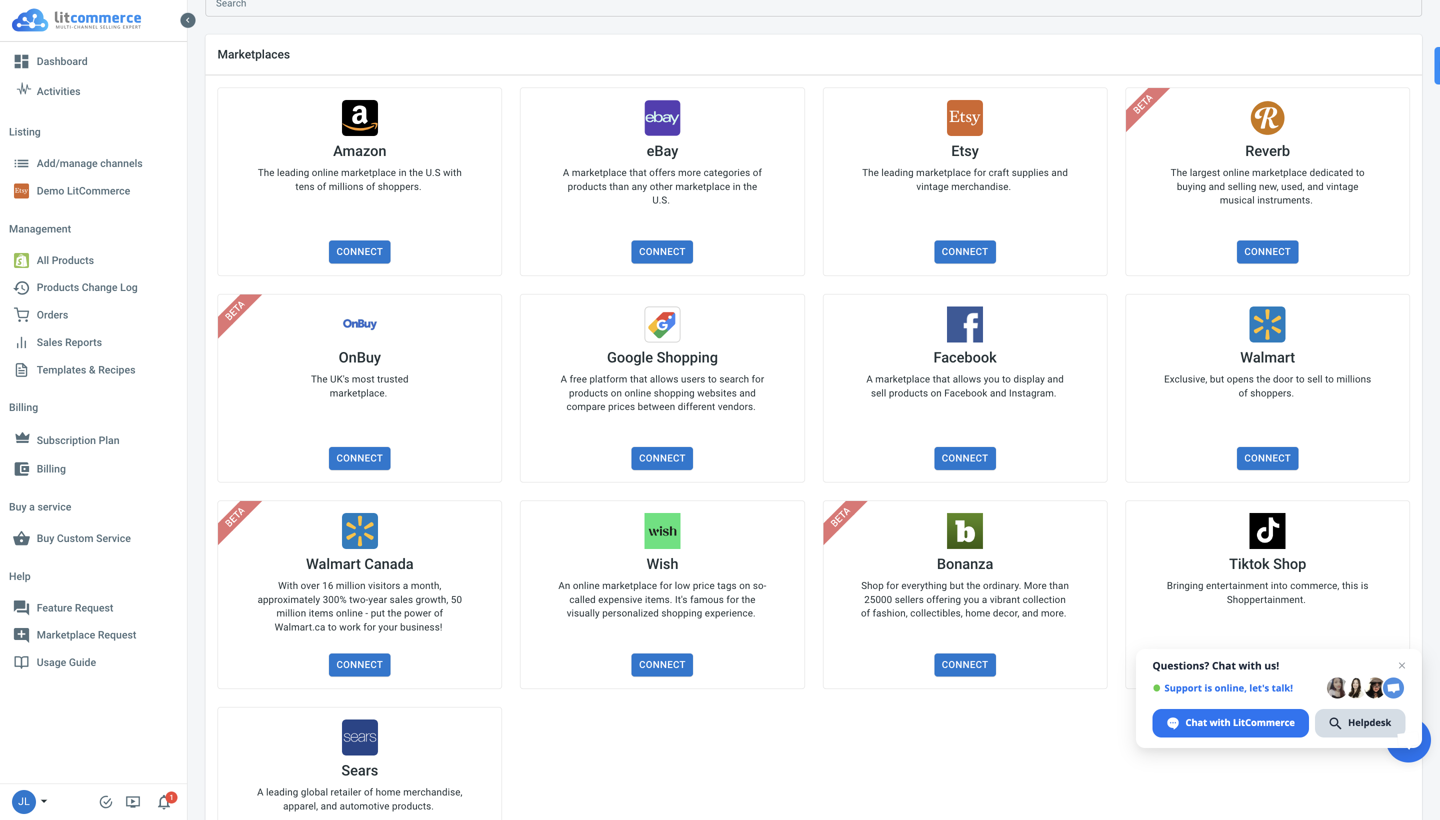1440x820 pixels.
Task: Expand the account dropdown arrow next to JL
Action: click(44, 801)
